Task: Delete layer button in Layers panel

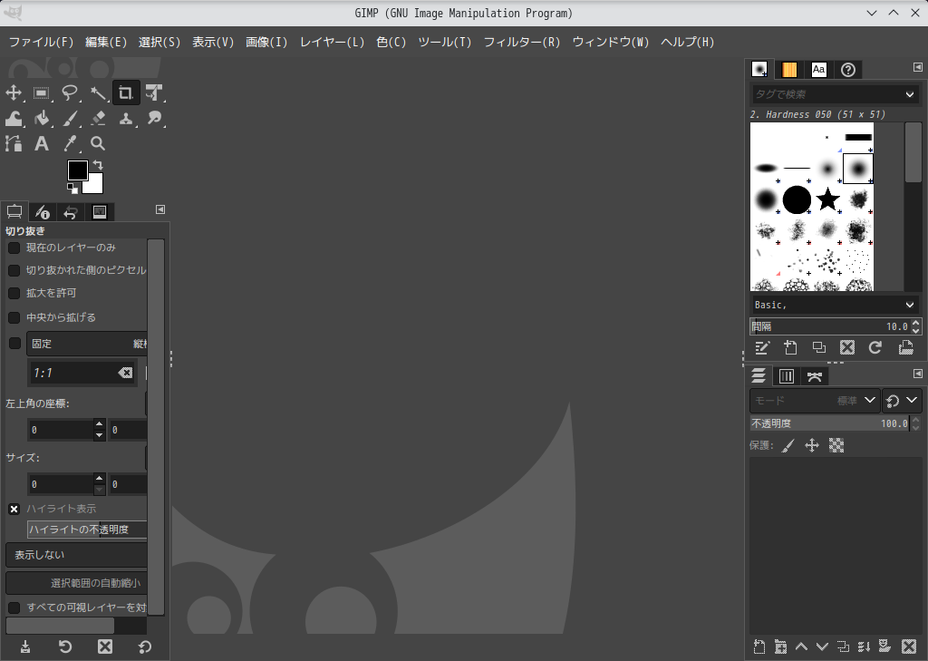Action: 908,646
